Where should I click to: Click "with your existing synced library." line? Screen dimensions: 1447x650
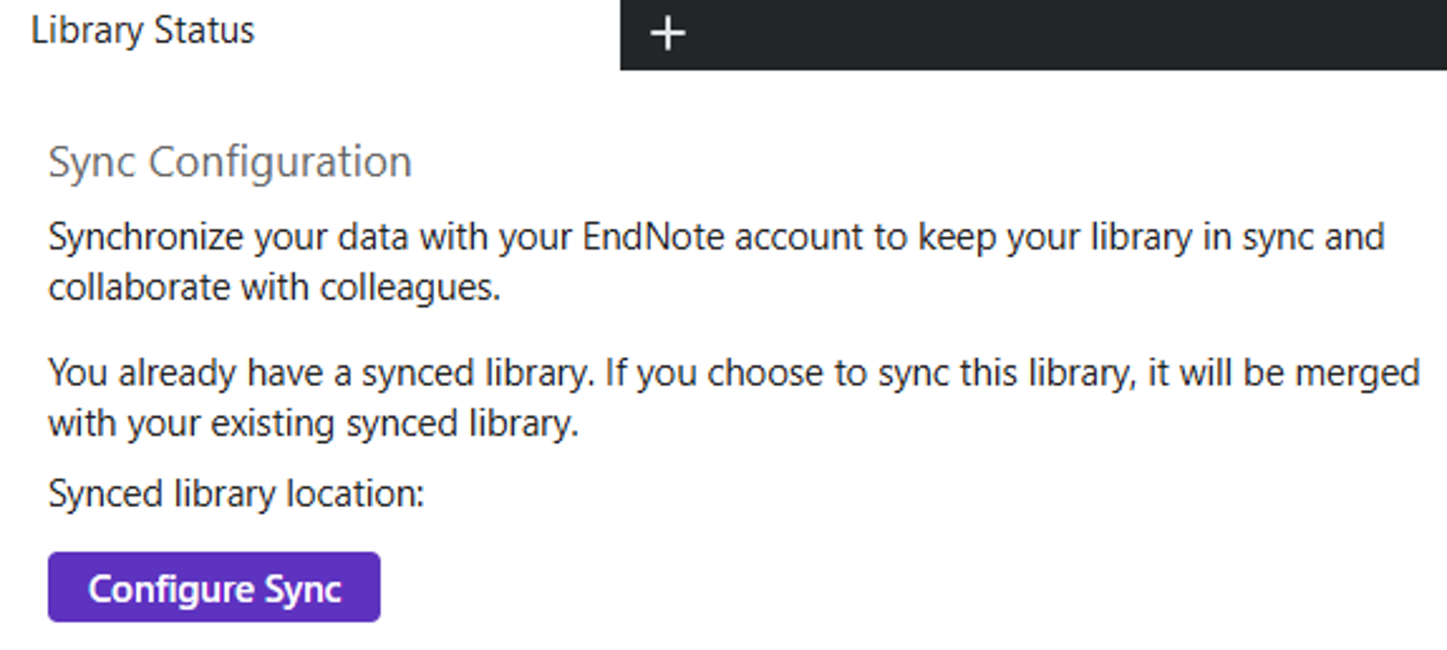[313, 424]
